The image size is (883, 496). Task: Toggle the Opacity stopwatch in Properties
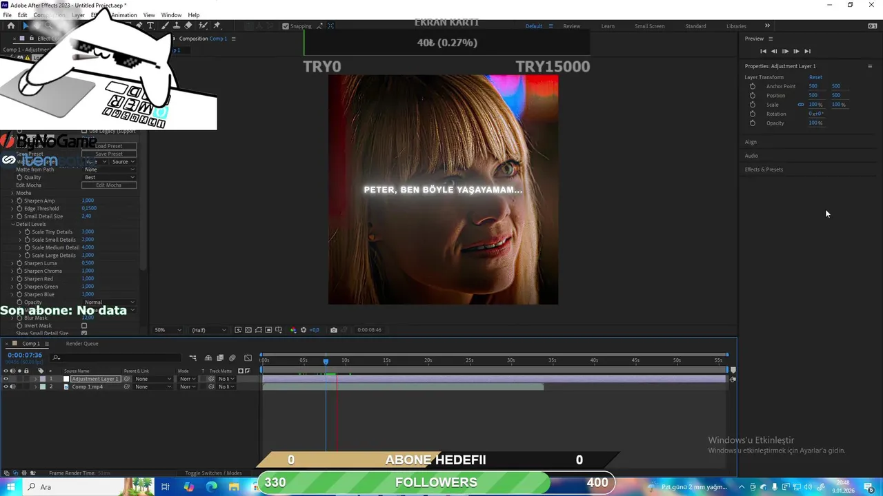[753, 123]
